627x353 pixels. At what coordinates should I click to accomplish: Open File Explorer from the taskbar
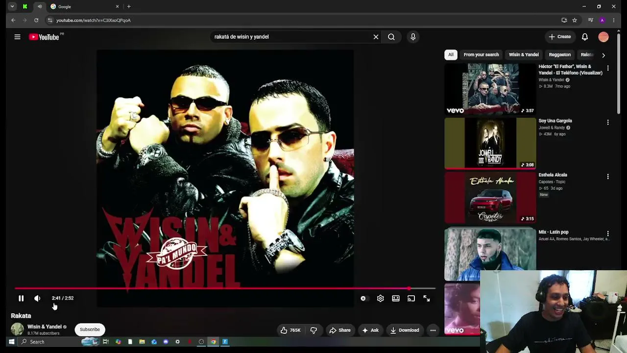(142, 342)
